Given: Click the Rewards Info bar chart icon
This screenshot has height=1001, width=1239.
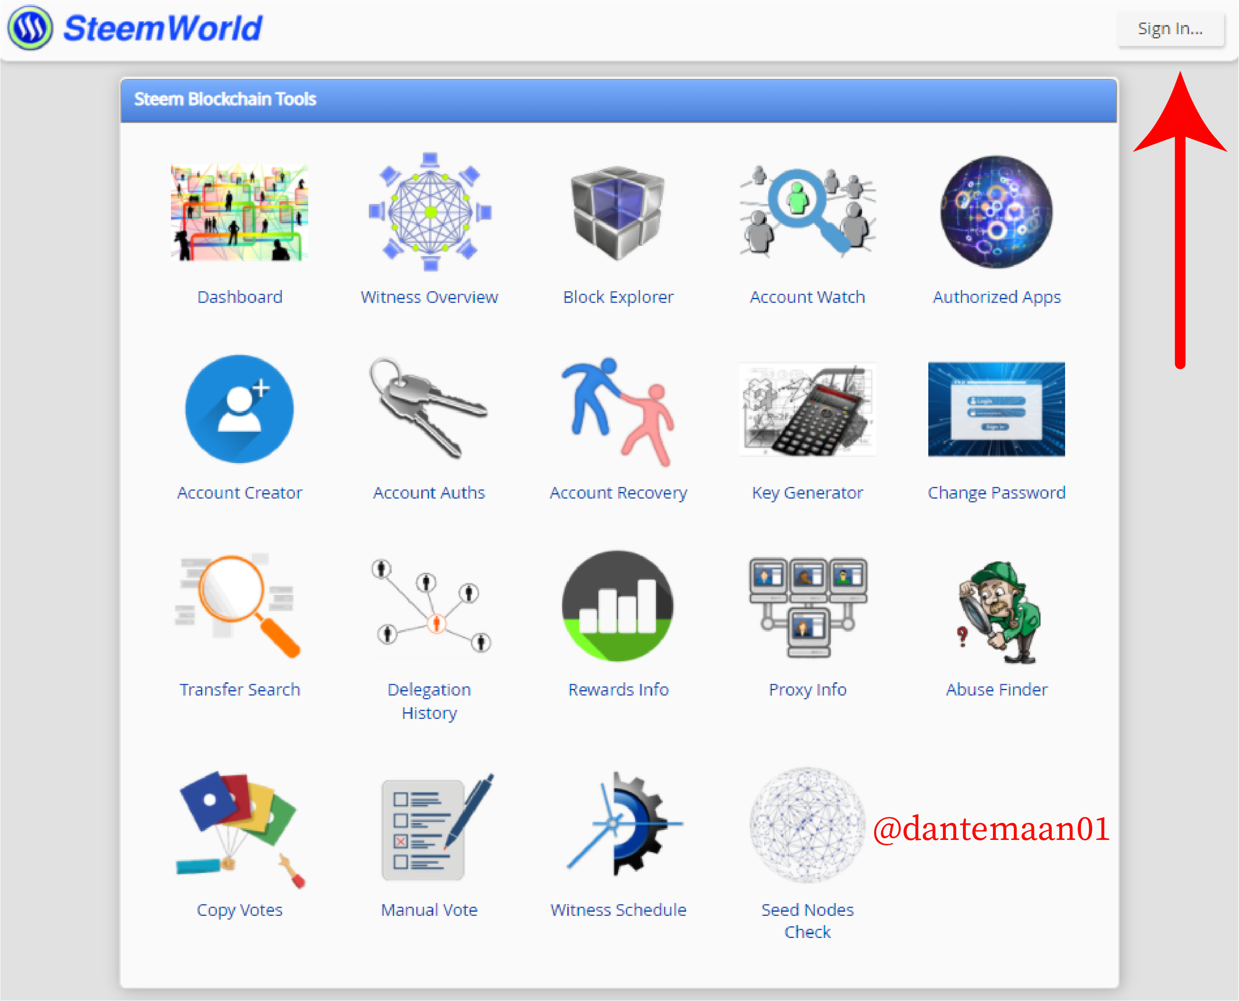Looking at the screenshot, I should coord(618,605).
